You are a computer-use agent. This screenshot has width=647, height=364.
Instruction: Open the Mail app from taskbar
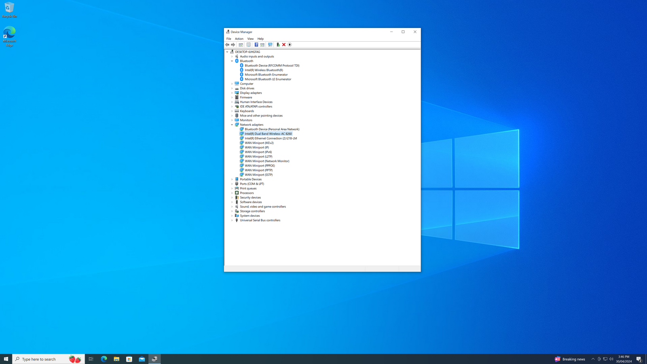pos(142,359)
